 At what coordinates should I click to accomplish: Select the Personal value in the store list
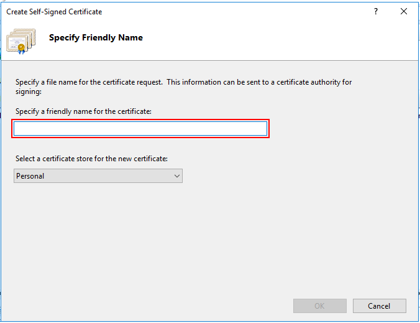tap(30, 176)
